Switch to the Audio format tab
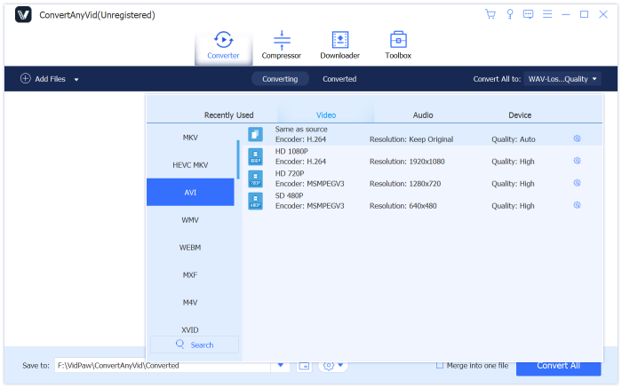 click(x=423, y=115)
